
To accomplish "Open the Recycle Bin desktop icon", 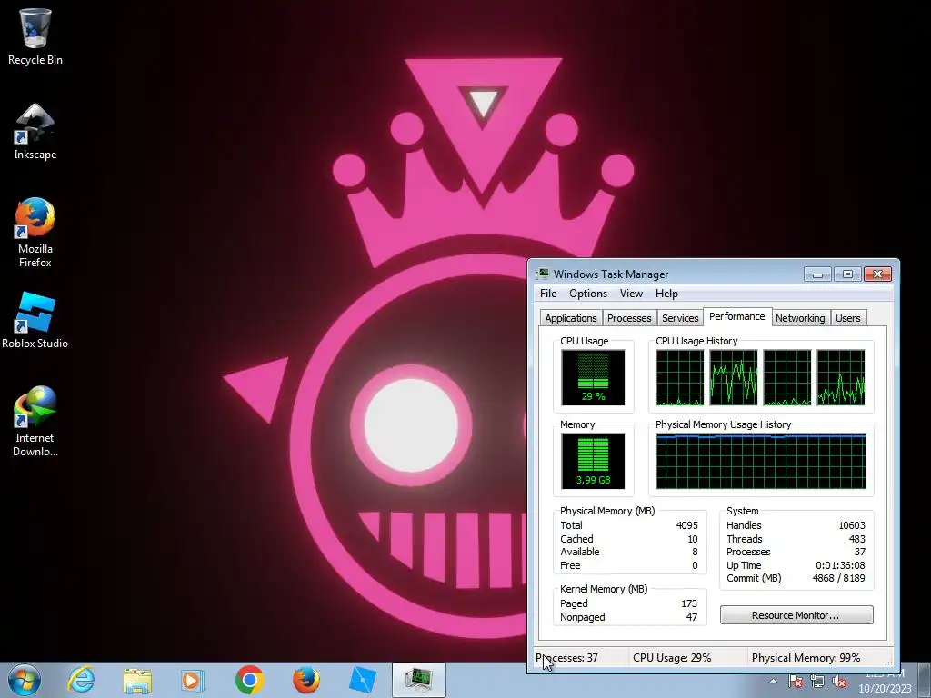I will [x=35, y=36].
